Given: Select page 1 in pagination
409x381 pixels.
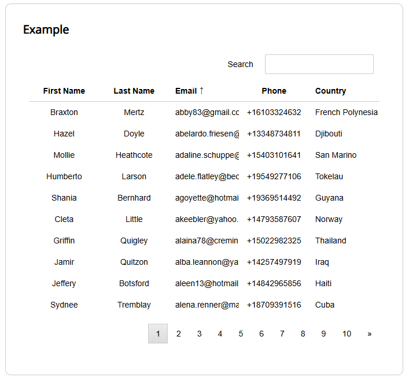Looking at the screenshot, I should tap(158, 334).
